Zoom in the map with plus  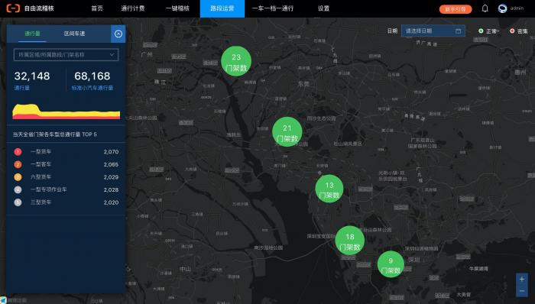pos(522,279)
